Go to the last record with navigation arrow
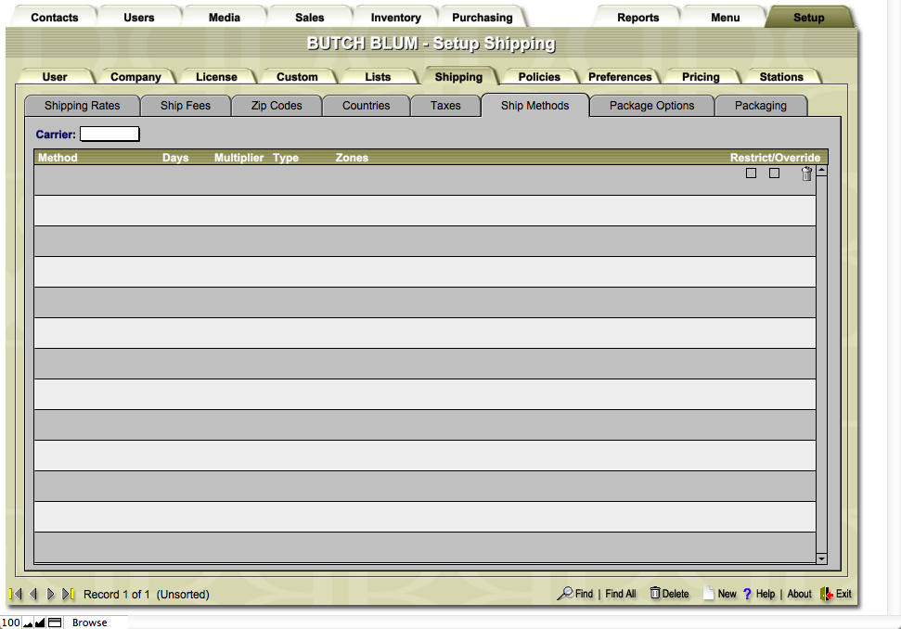The height and width of the screenshot is (629, 901). pos(68,594)
